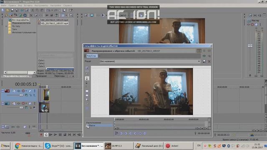Open Windows Start button

[5, 146]
